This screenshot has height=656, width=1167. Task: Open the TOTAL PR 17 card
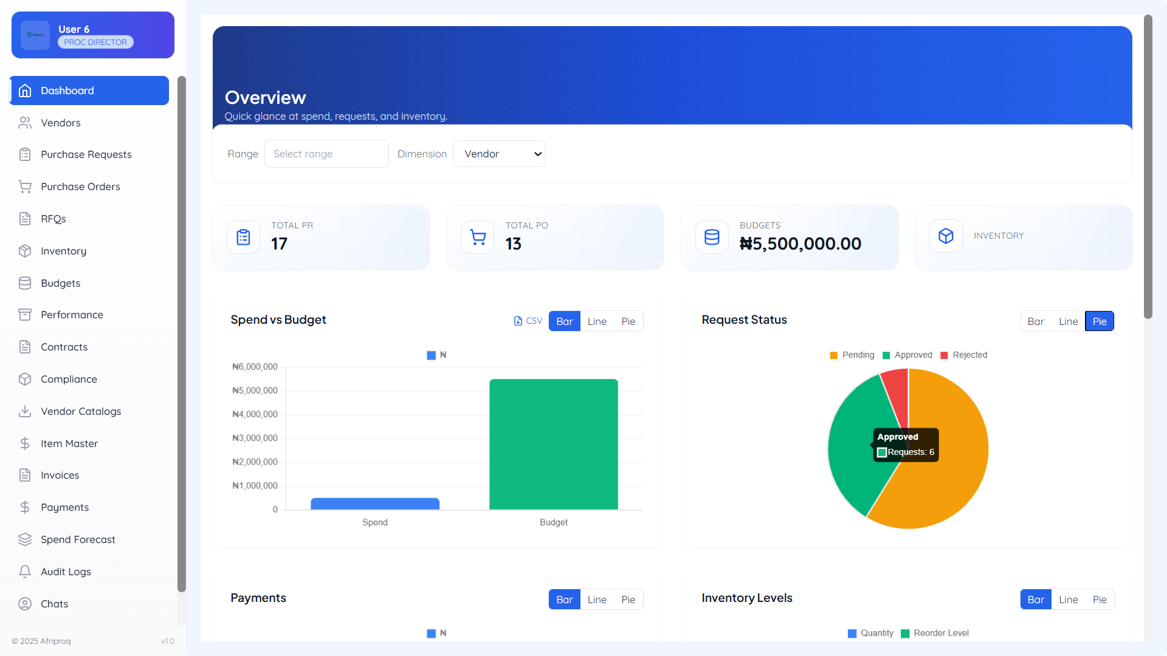pyautogui.click(x=321, y=237)
